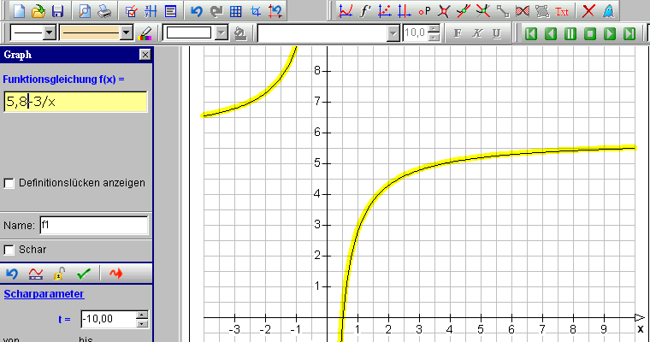Pick line color with the pen icon
650x342 pixels.
point(145,33)
